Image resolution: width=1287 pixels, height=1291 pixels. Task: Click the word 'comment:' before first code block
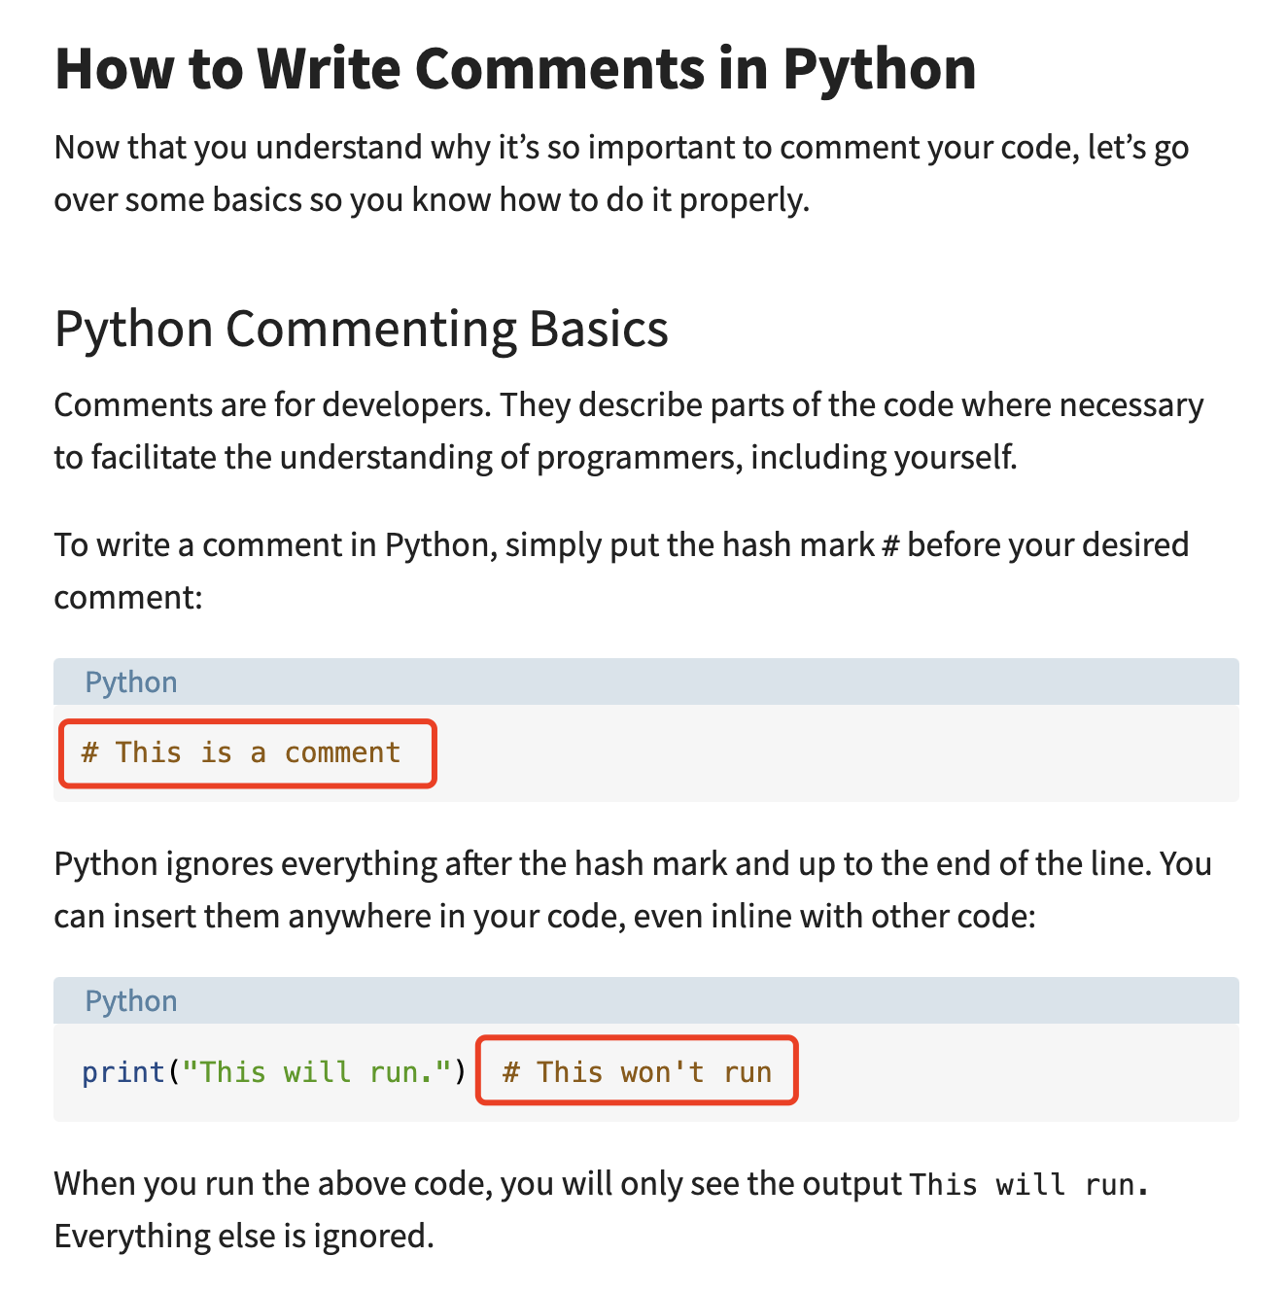point(127,596)
